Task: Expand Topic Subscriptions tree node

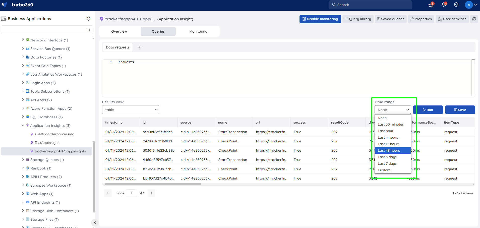Action: tap(23, 91)
